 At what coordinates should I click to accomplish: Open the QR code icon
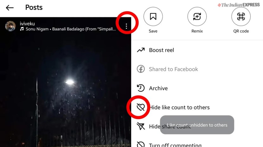(x=241, y=16)
